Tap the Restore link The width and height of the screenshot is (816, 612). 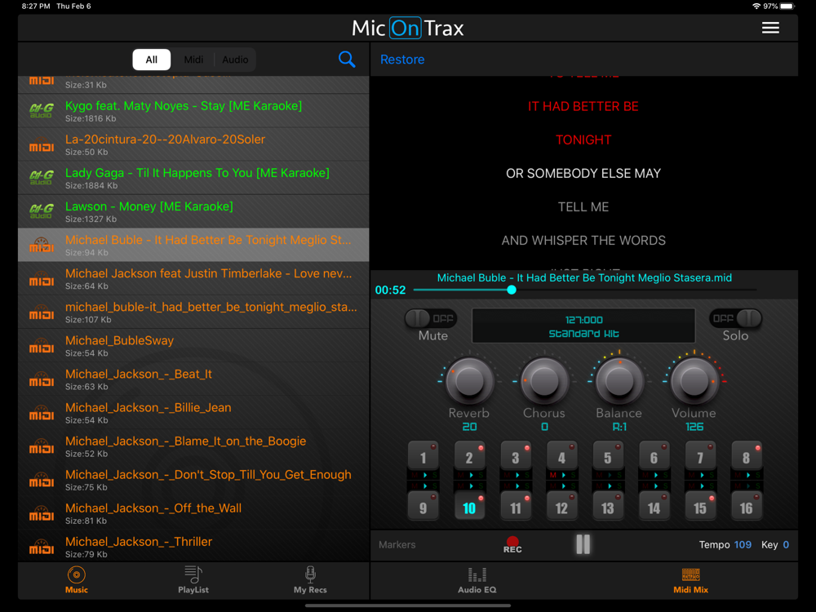(402, 60)
